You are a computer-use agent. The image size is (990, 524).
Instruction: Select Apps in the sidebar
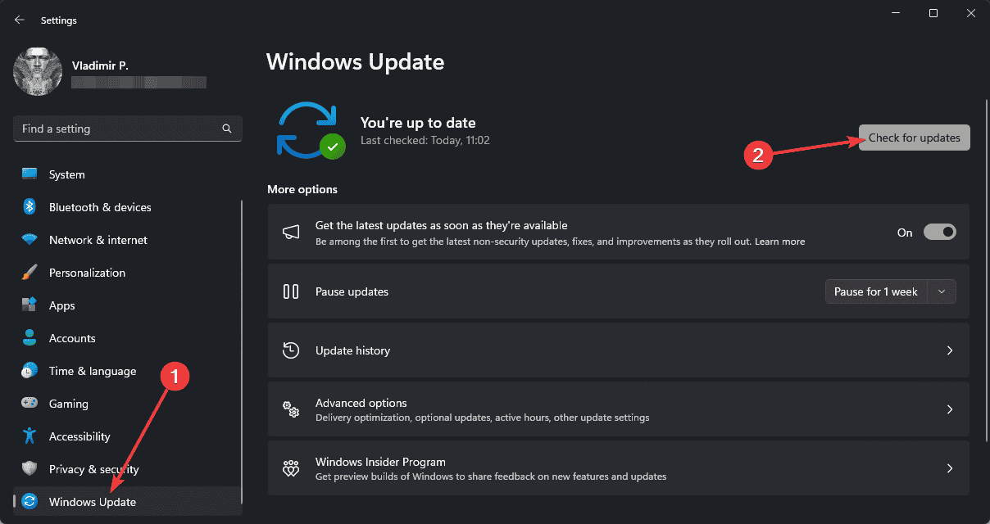127,305
